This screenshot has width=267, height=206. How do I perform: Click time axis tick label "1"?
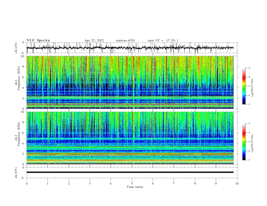[x=48, y=183]
